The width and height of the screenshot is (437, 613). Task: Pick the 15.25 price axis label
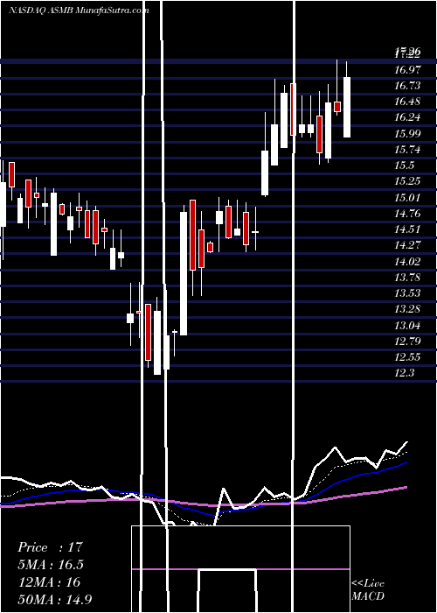[x=408, y=181]
